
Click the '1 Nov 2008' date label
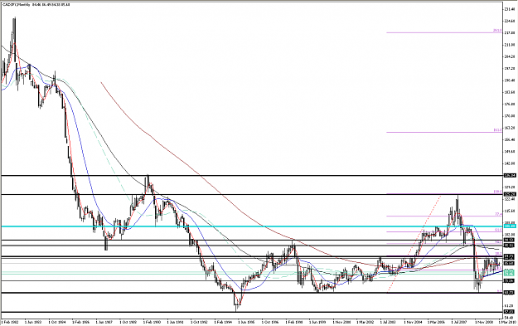[484, 321]
